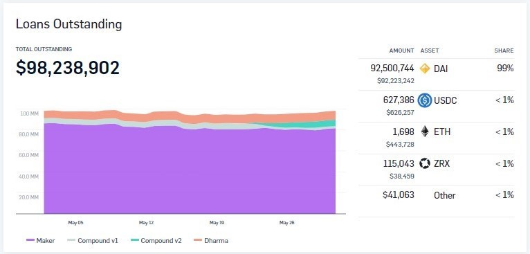This screenshot has width=530, height=254.
Task: Click the < 1% share for USDC
Action: point(504,100)
